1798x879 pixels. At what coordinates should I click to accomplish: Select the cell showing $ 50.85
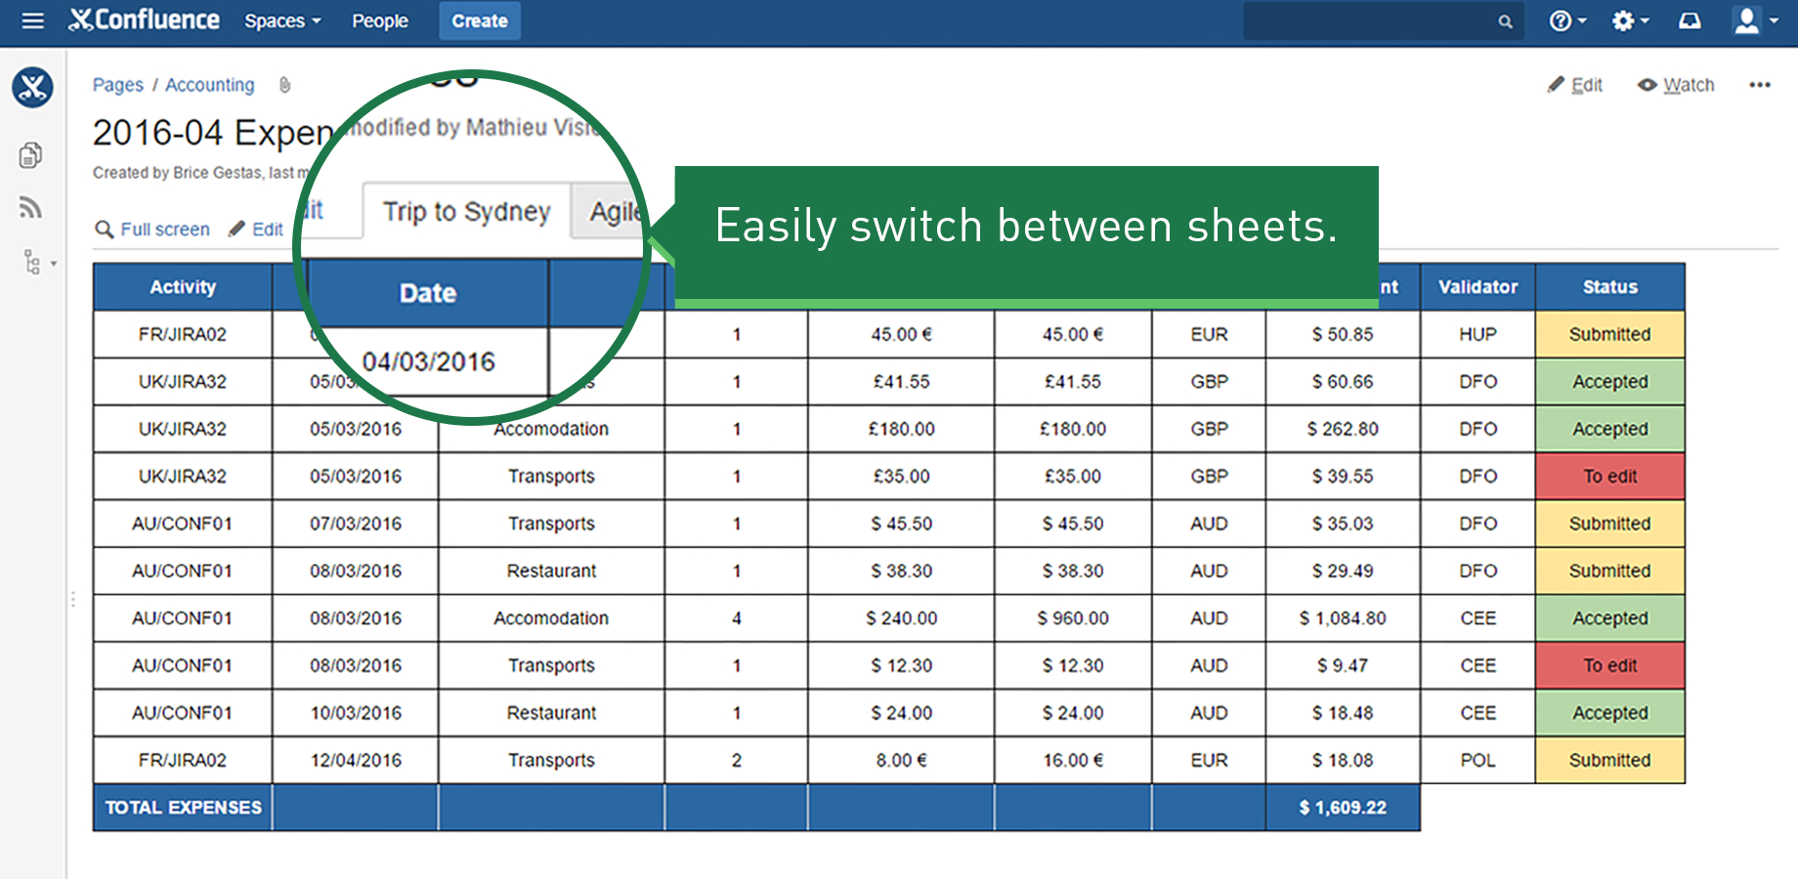point(1343,334)
